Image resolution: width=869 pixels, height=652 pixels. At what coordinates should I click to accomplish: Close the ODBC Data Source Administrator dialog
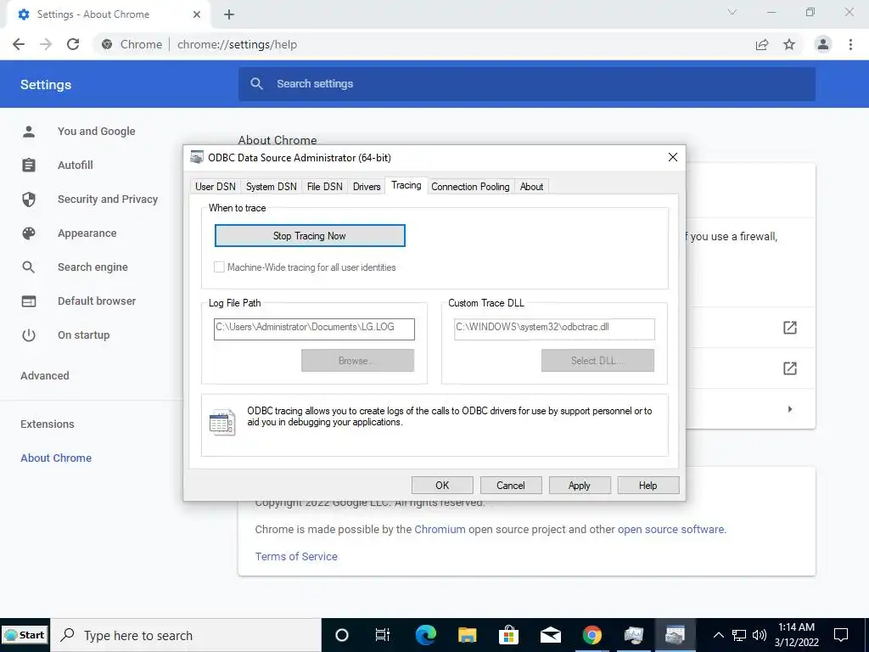point(673,157)
